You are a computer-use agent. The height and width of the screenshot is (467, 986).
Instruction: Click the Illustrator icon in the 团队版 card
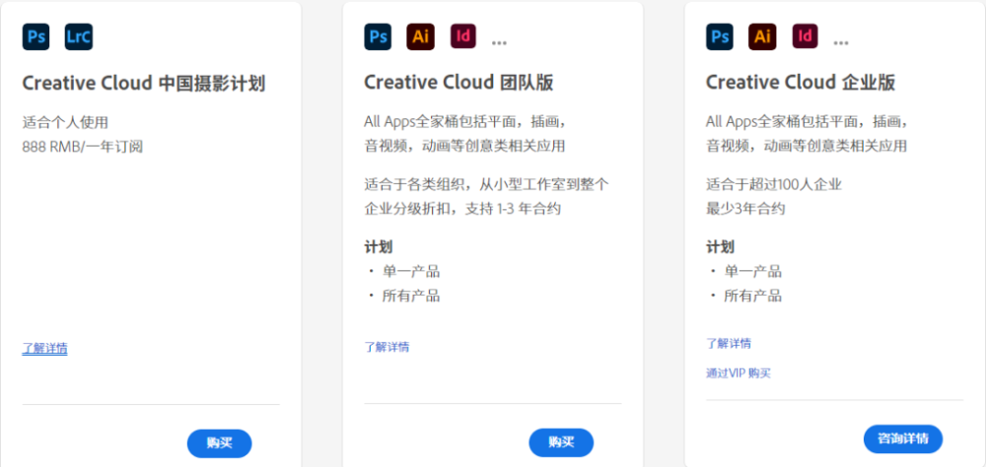pos(421,36)
